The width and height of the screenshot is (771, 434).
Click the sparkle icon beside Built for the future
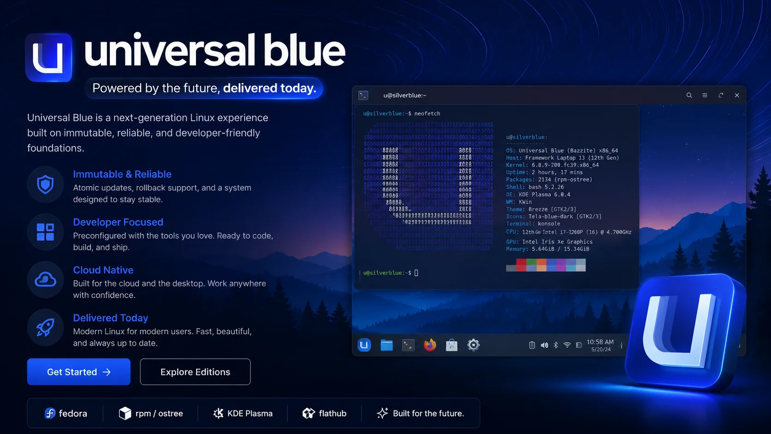(x=382, y=413)
